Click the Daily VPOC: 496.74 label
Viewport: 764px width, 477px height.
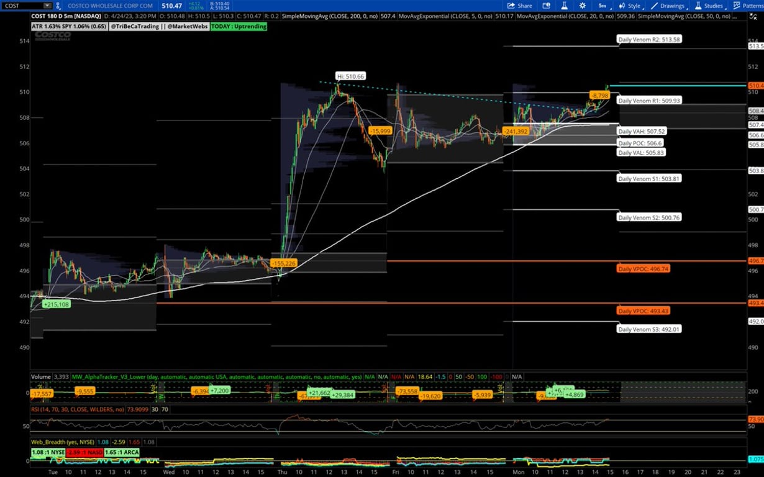tap(643, 269)
